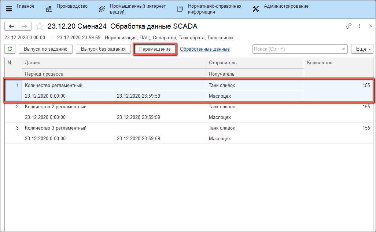376x232 pixels.
Task: Navigate forward with the right arrow
Action: 25,26
